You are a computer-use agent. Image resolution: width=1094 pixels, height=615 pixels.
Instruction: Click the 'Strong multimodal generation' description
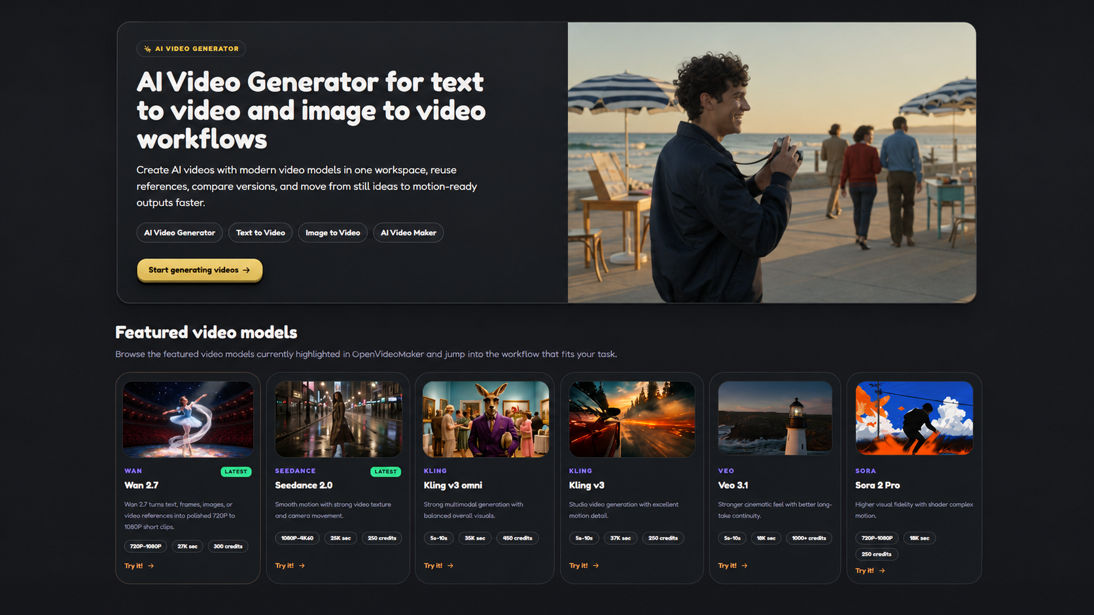point(473,510)
